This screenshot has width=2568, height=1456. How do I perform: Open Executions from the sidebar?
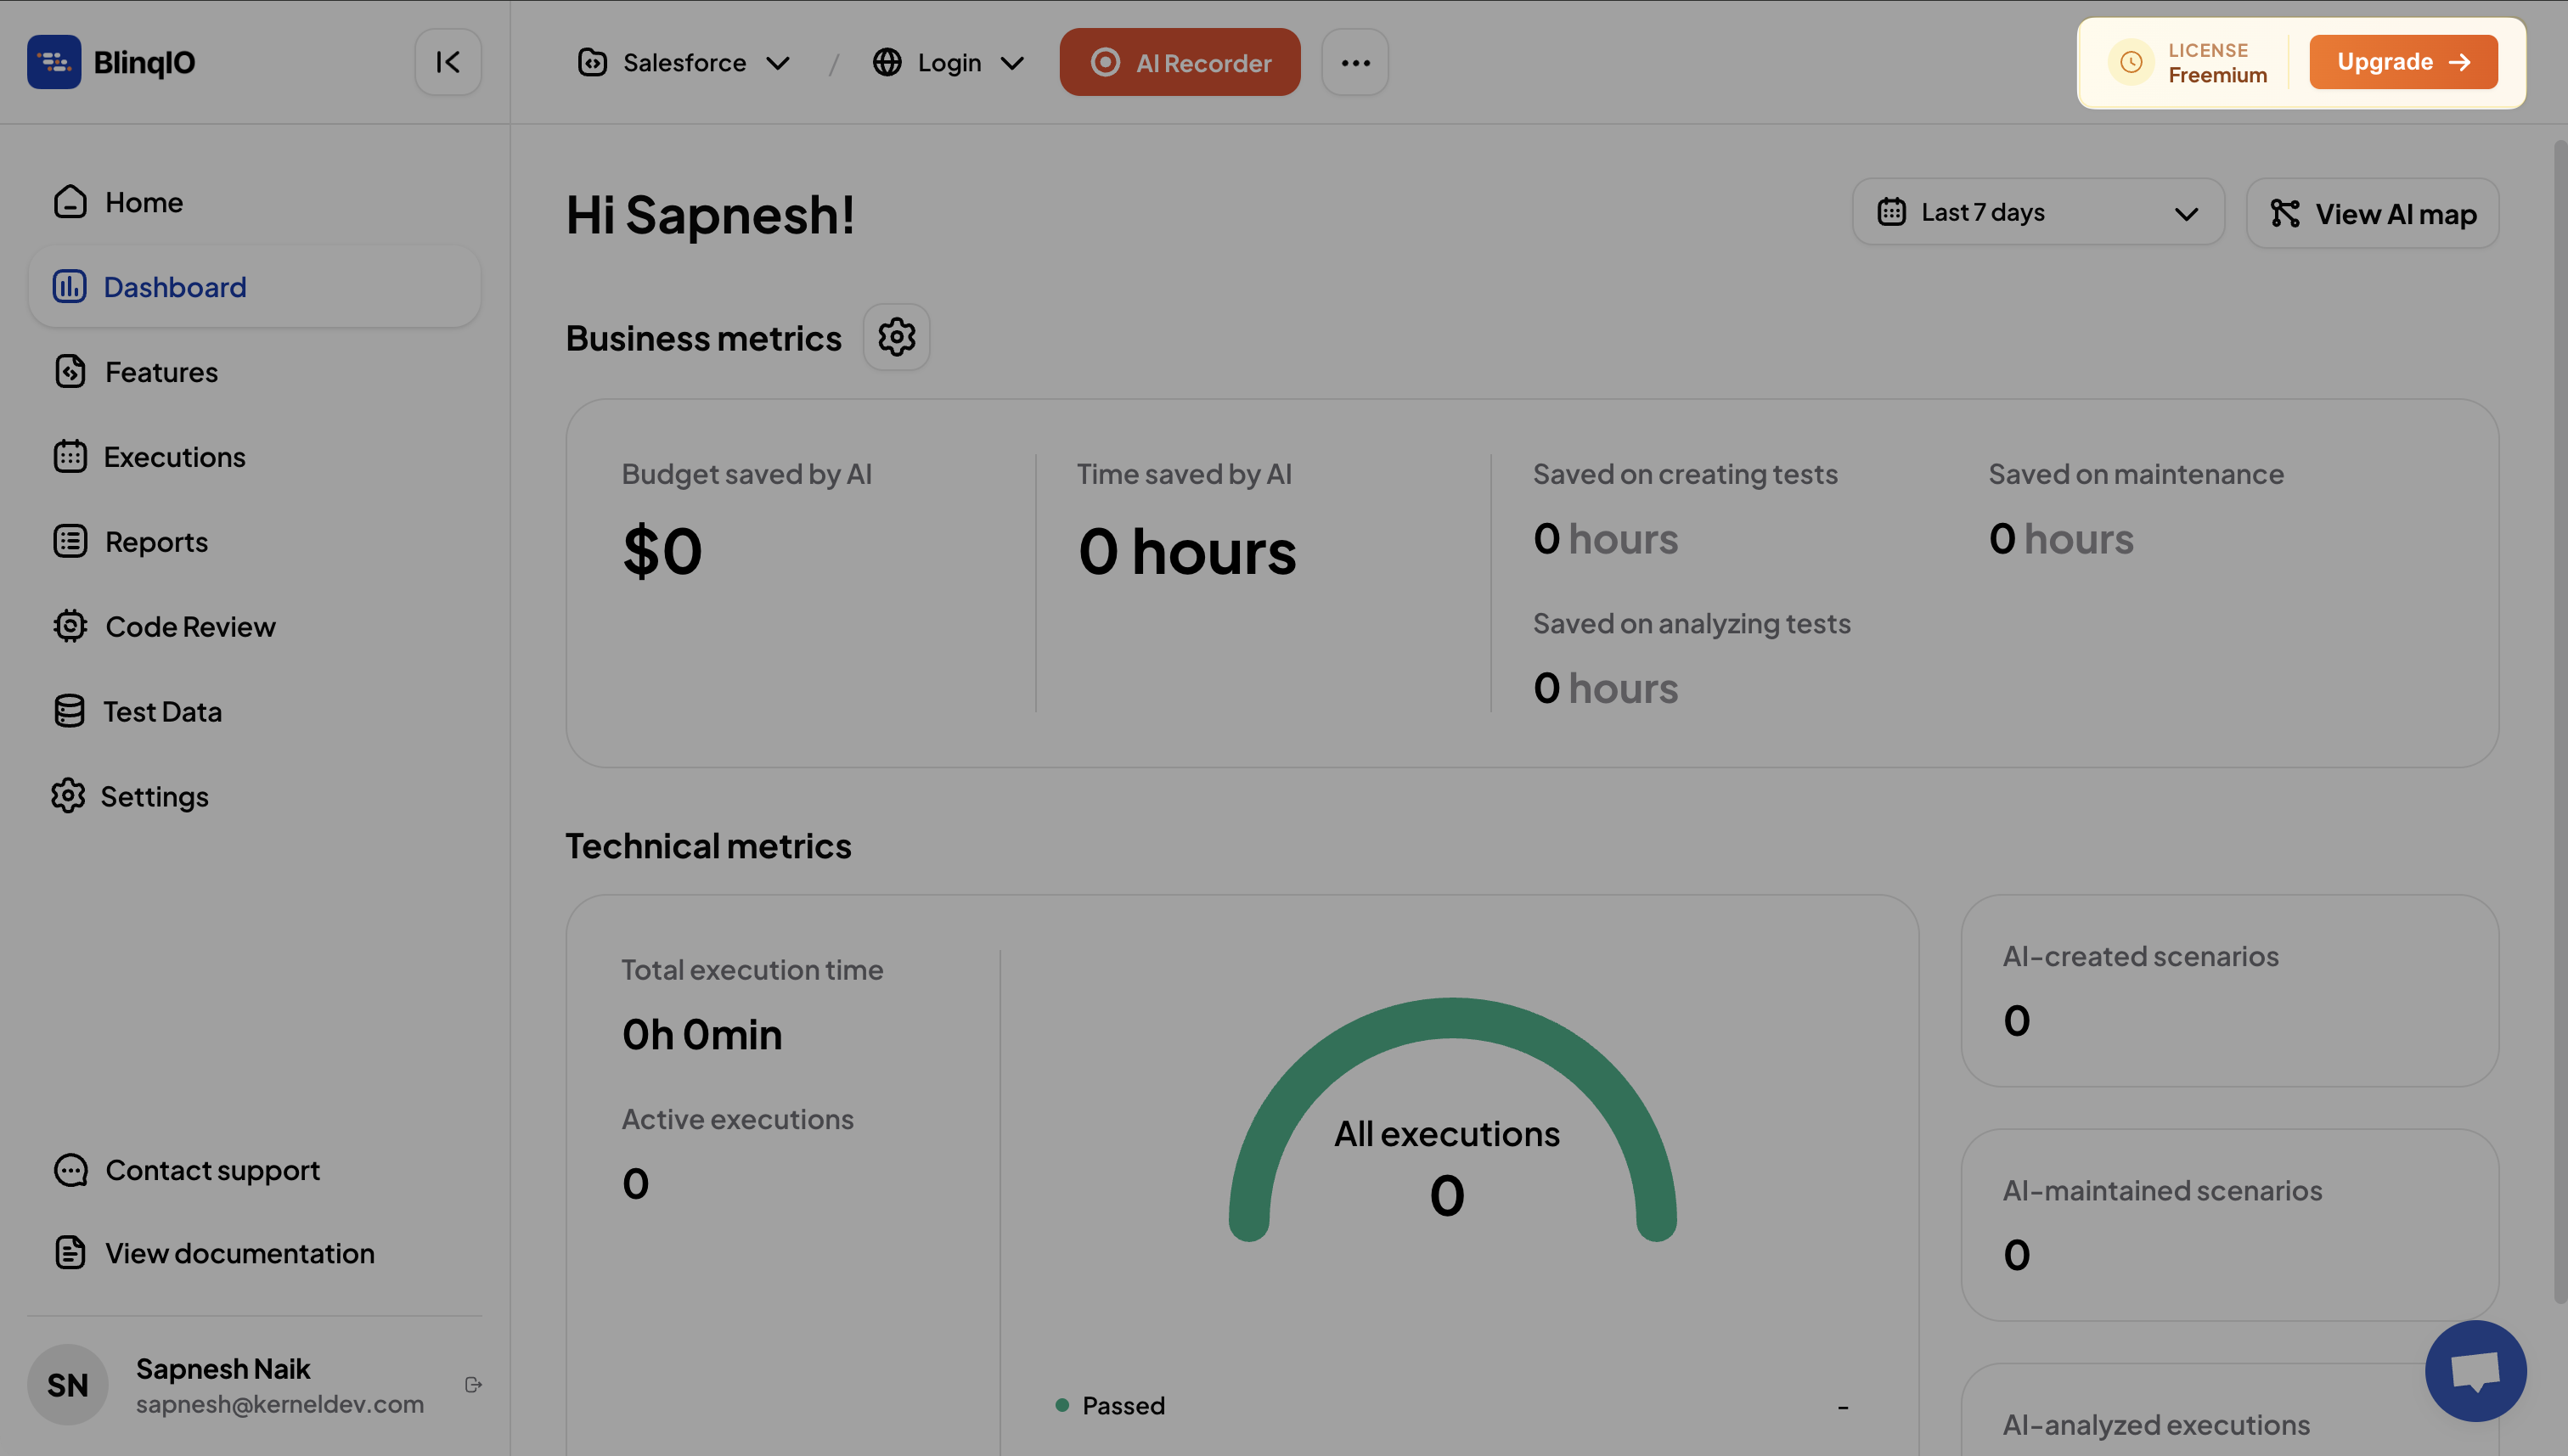pyautogui.click(x=174, y=457)
